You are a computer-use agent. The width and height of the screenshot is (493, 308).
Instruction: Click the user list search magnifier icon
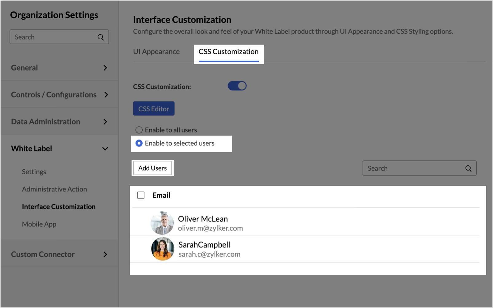468,168
